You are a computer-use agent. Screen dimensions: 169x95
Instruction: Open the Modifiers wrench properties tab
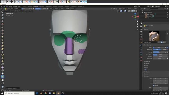[141, 45]
